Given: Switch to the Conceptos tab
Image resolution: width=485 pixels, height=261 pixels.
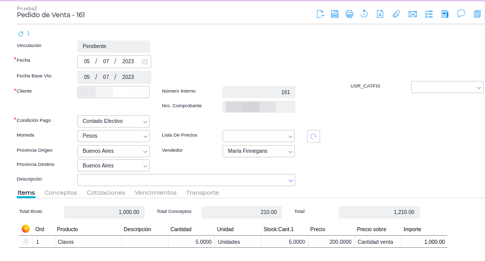Looking at the screenshot, I should point(61,193).
